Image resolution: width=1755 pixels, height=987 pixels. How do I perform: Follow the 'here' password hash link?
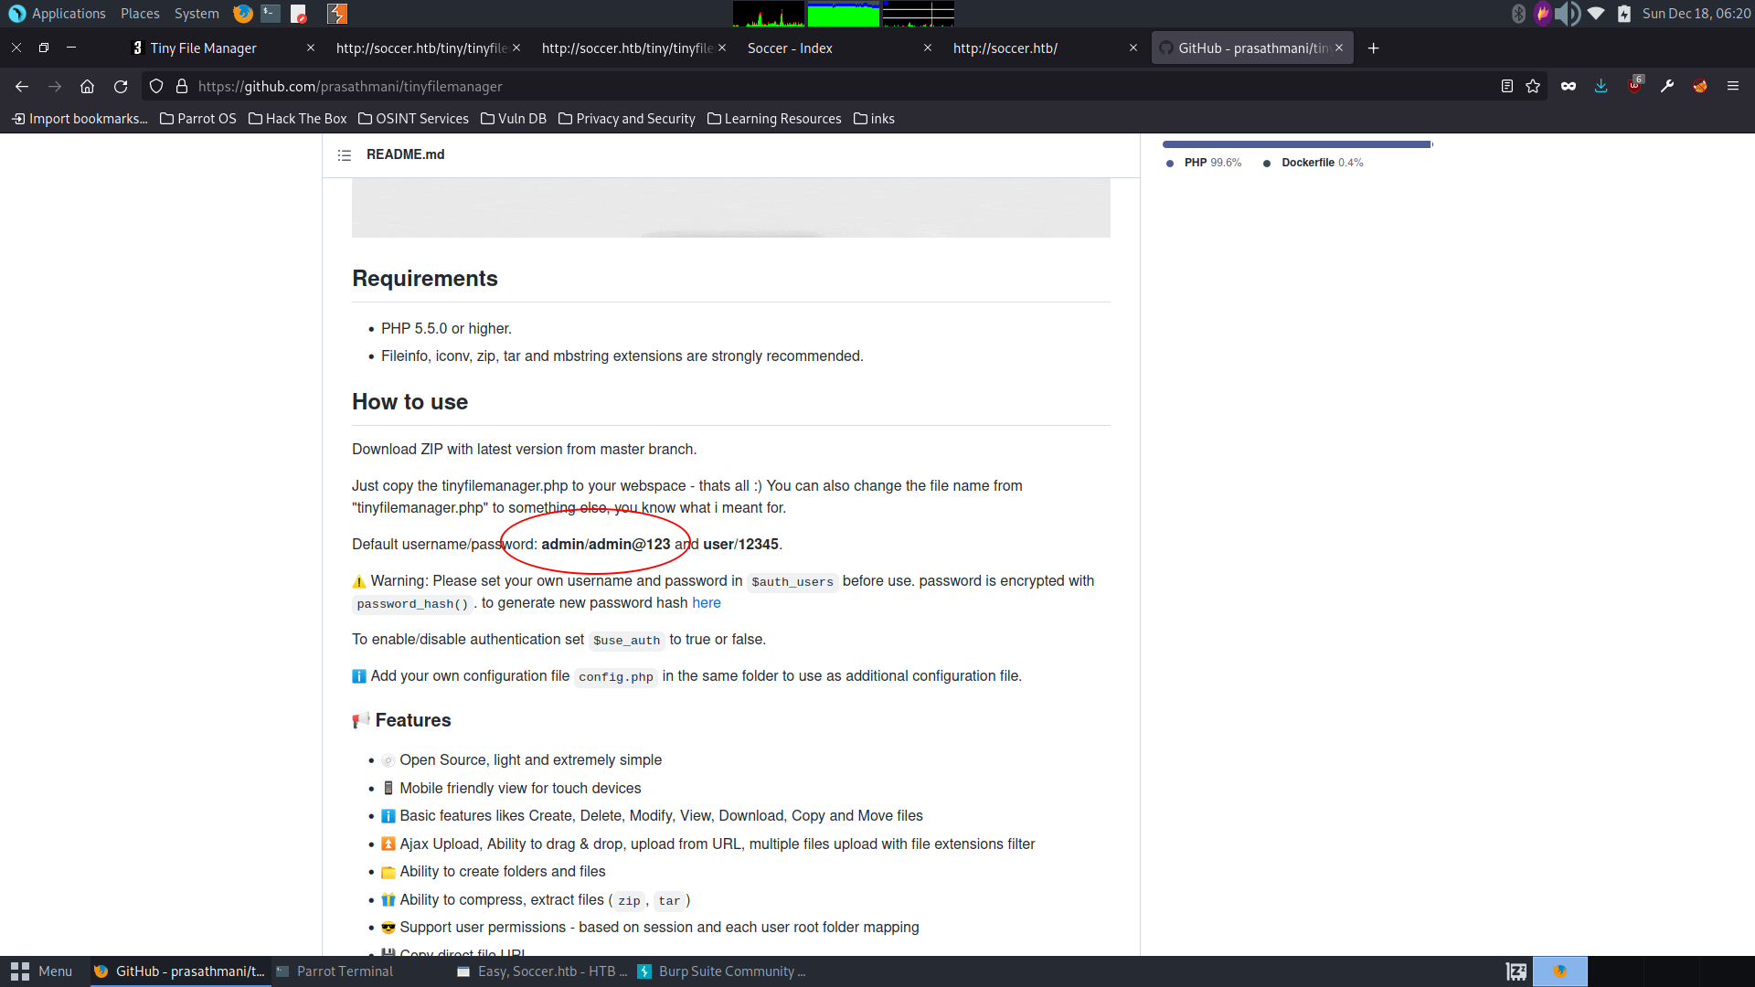[x=706, y=603]
